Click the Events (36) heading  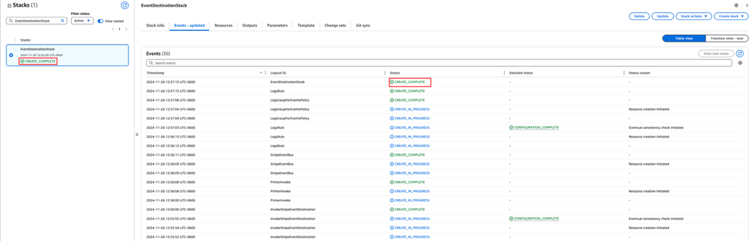(x=158, y=53)
